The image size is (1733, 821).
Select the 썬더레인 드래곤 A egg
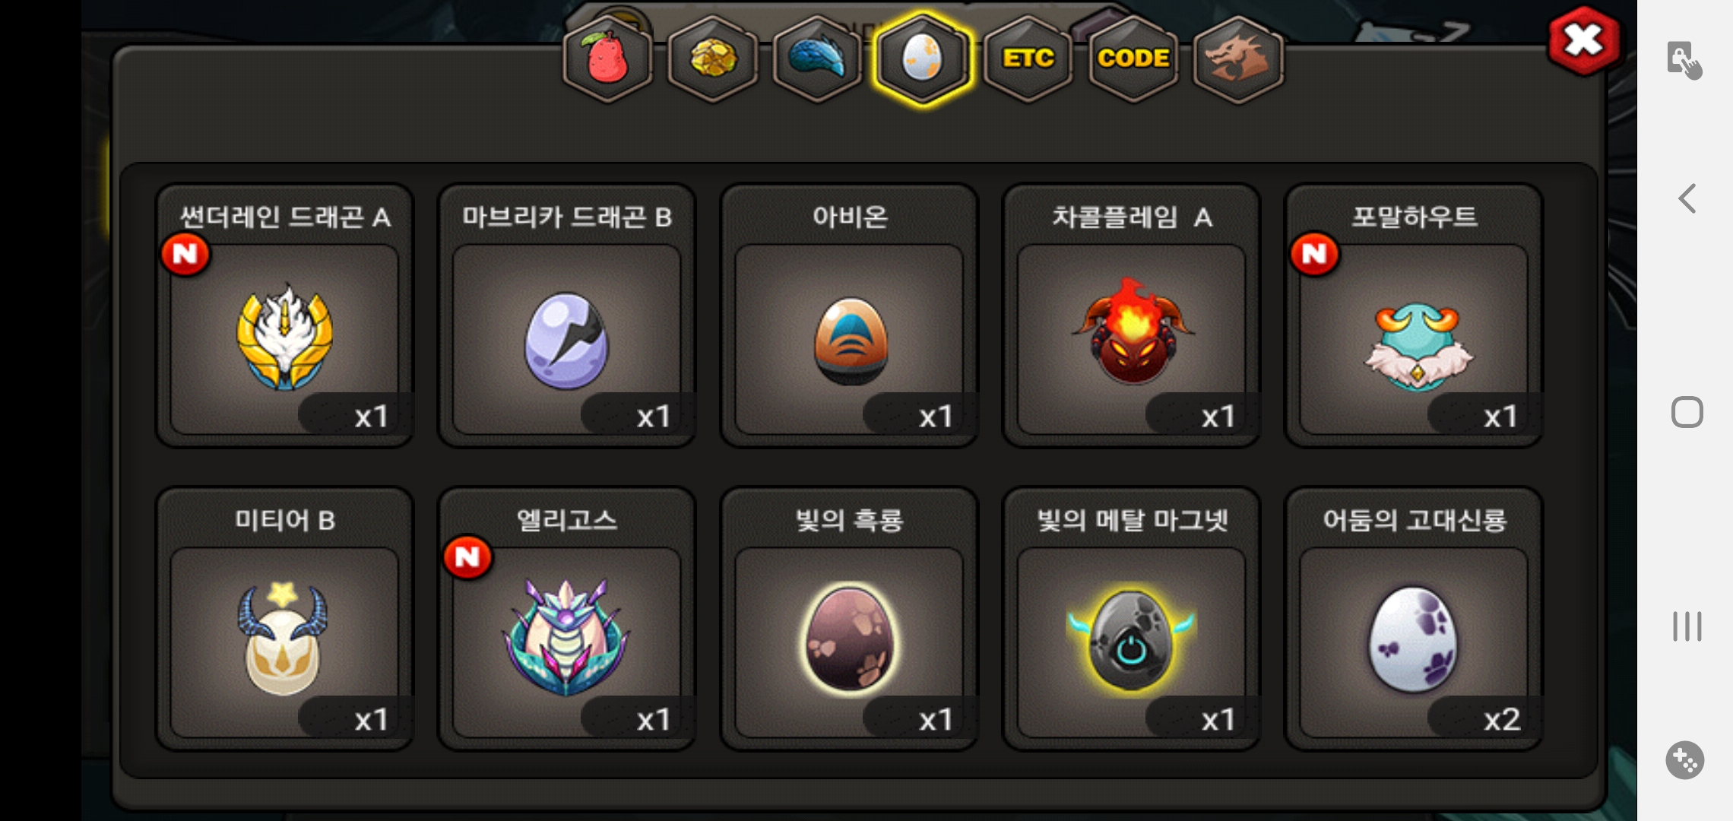coord(284,315)
